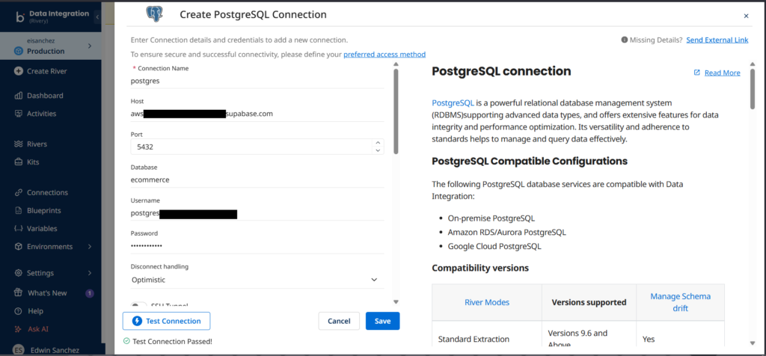This screenshot has height=356, width=766.
Task: Click the ES user avatar
Action: (19, 350)
